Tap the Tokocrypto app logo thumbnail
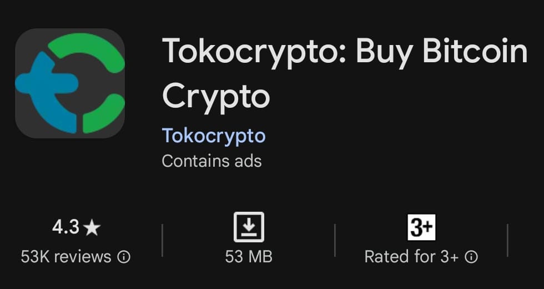The width and height of the screenshot is (544, 289). coord(70,83)
